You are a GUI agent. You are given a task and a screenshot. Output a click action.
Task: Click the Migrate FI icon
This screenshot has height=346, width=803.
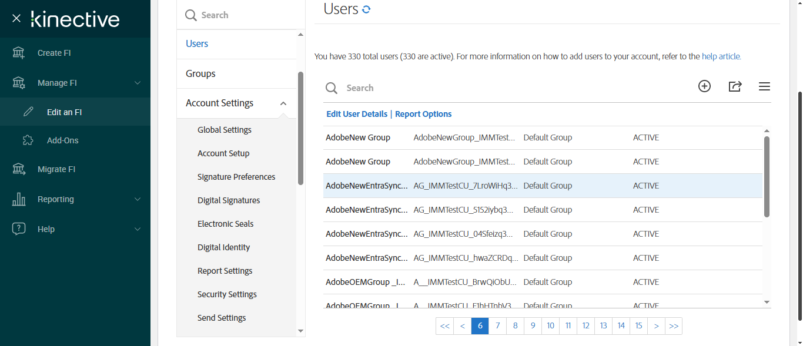[x=19, y=169]
